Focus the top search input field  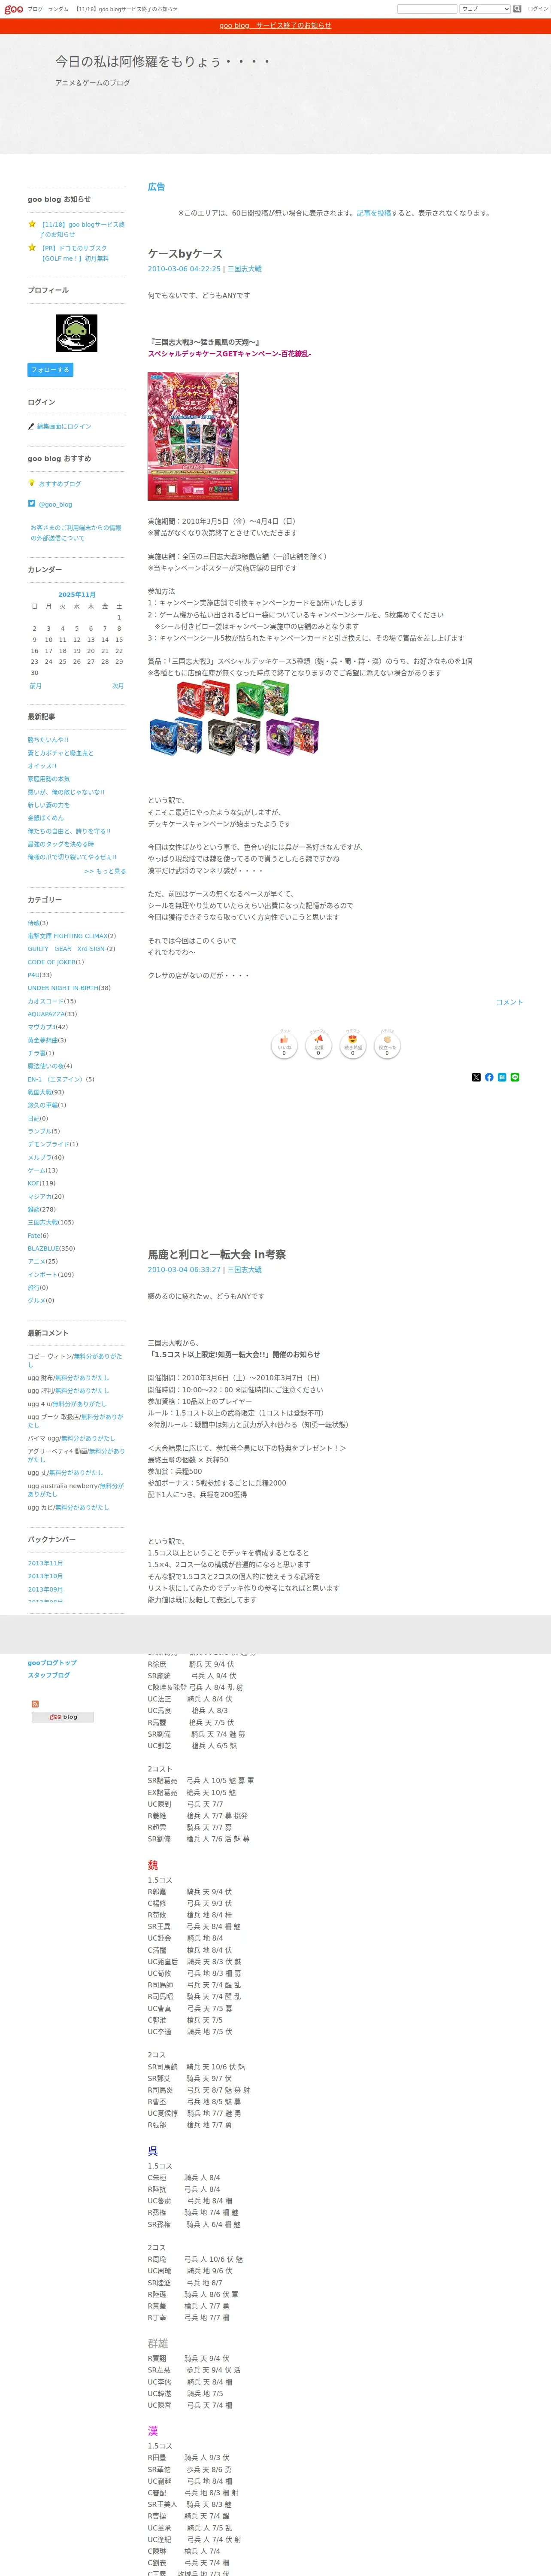[x=427, y=9]
